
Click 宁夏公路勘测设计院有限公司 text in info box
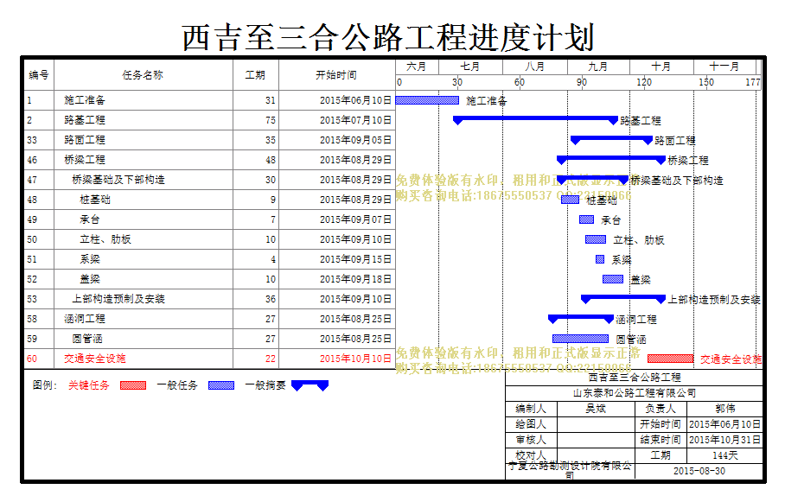[570, 470]
